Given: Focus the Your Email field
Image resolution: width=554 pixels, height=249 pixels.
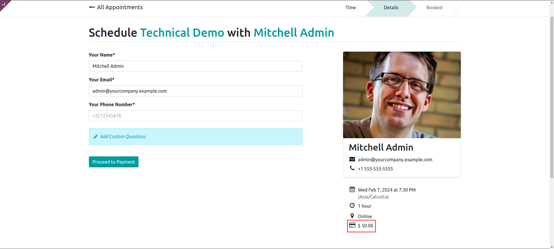Looking at the screenshot, I should coord(195,91).
